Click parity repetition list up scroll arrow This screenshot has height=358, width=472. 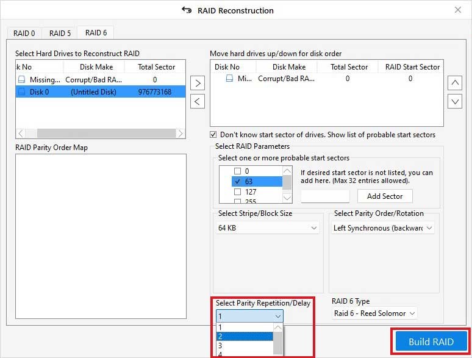[278, 328]
